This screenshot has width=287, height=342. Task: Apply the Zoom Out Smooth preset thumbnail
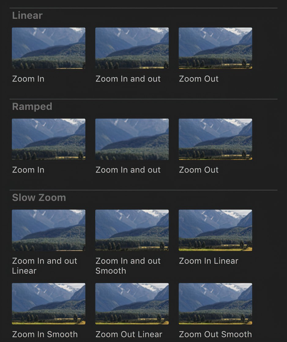pos(215,303)
